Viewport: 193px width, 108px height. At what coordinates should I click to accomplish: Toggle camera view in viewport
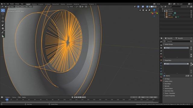tap(143, 10)
